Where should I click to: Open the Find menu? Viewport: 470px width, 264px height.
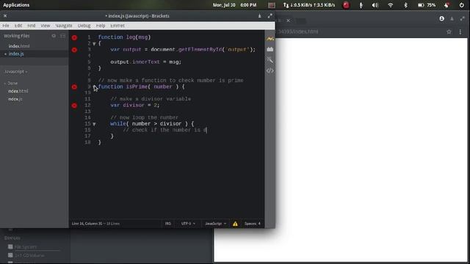tap(31, 26)
